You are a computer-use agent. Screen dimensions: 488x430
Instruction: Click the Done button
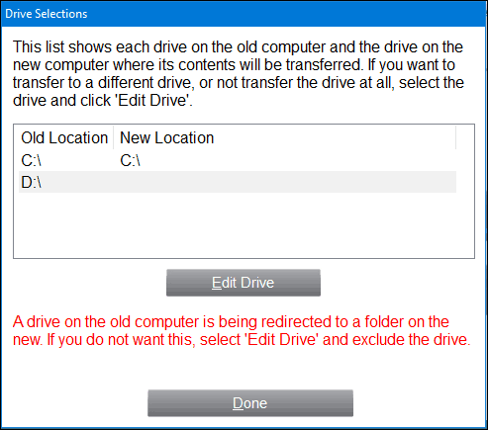tap(250, 403)
